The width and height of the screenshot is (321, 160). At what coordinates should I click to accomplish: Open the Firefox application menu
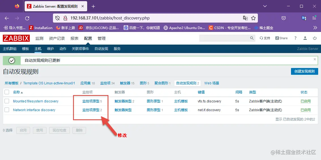tap(314, 18)
